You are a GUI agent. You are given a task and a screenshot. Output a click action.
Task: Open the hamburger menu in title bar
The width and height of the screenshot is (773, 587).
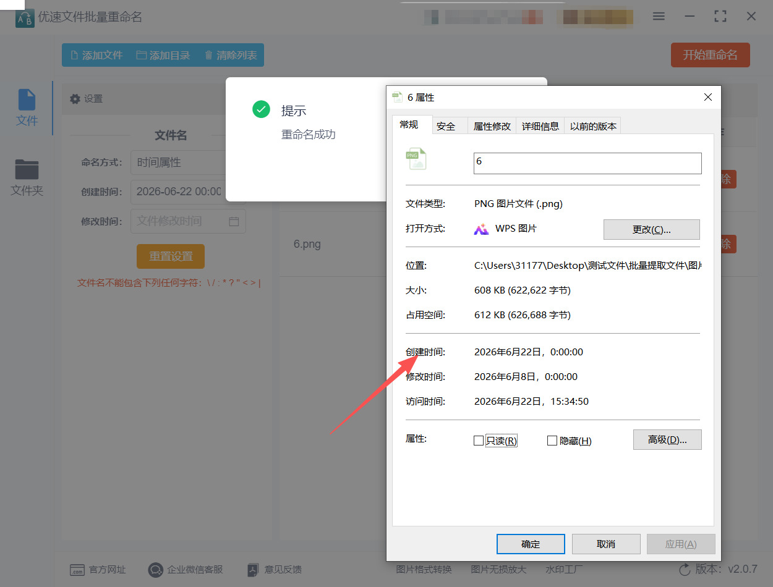[659, 16]
